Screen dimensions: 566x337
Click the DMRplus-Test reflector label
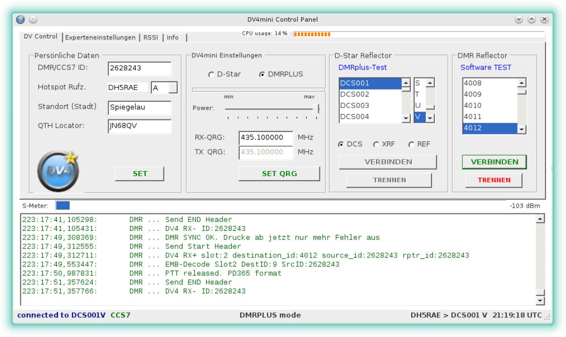(x=362, y=67)
